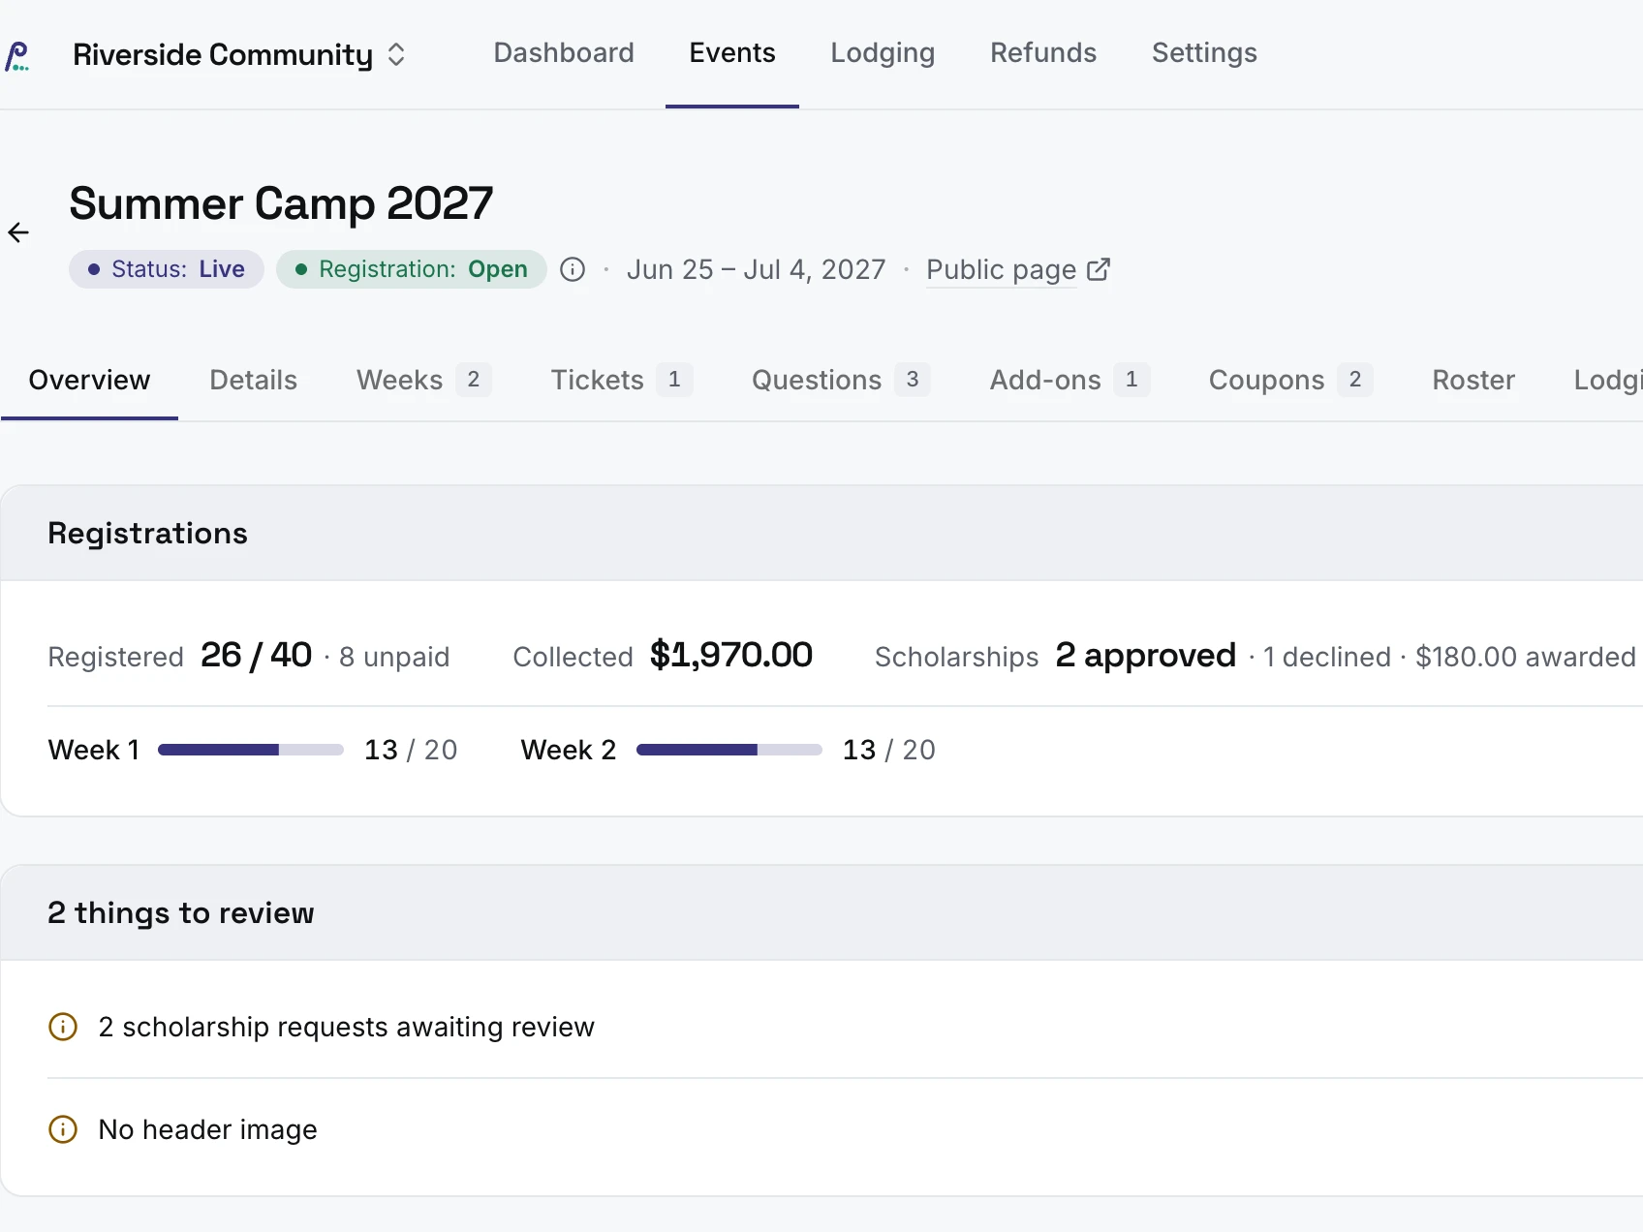Click the $180.00 awarded text
This screenshot has height=1232, width=1643.
(x=1526, y=657)
